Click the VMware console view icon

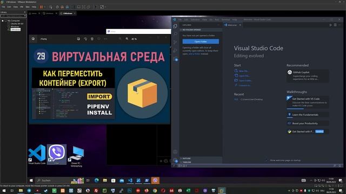tap(95, 7)
